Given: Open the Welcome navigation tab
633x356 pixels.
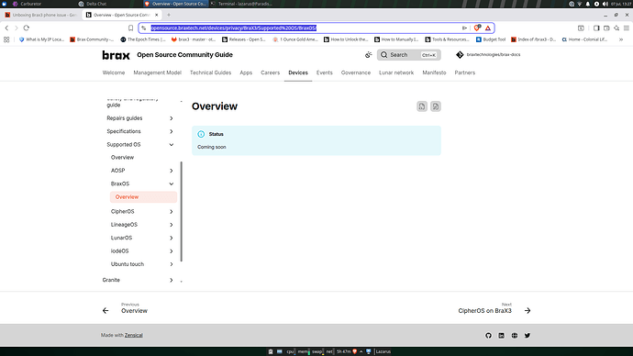Looking at the screenshot, I should (x=114, y=72).
